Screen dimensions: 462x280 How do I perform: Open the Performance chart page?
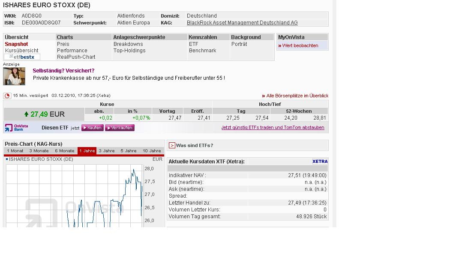72,51
